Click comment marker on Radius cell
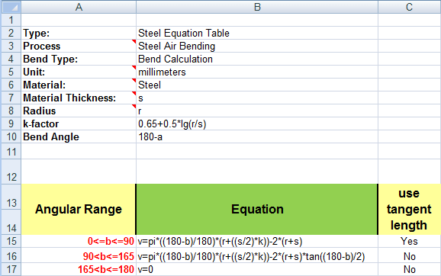The image size is (441, 276). click(x=134, y=106)
